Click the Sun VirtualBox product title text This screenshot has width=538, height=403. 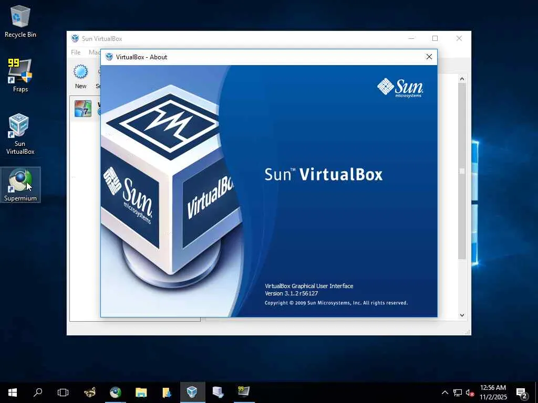pos(323,174)
